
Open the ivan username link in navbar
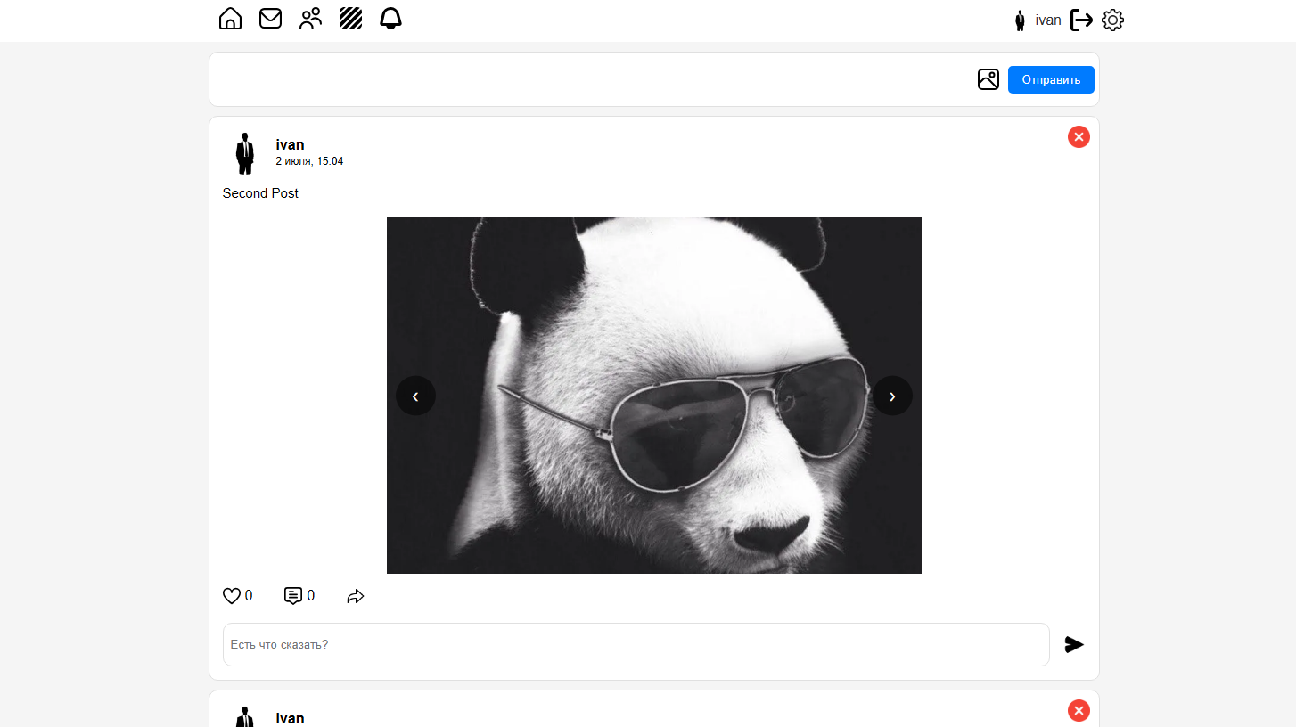pyautogui.click(x=1048, y=20)
